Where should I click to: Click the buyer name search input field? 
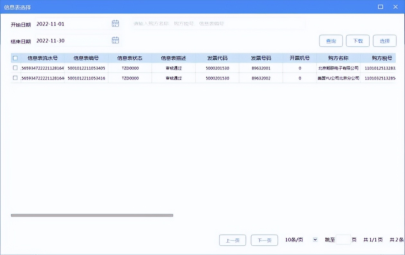point(193,23)
